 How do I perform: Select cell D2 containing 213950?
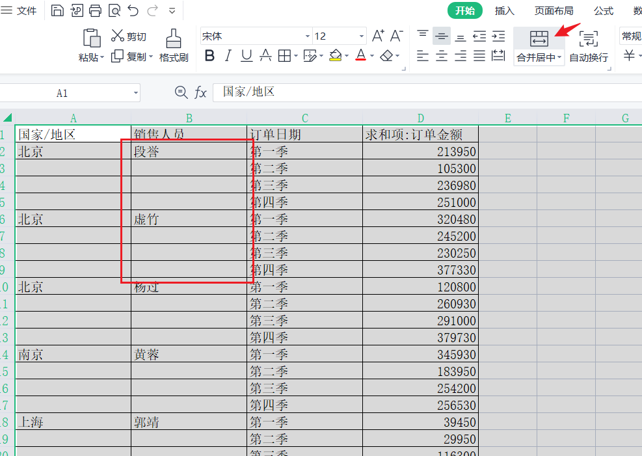(421, 152)
